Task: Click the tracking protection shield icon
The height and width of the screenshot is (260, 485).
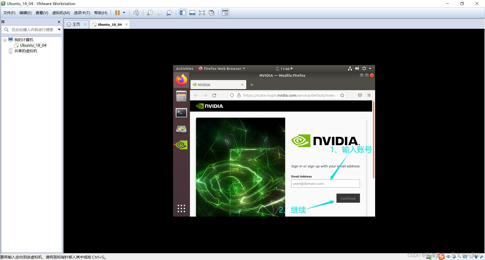Action: click(232, 95)
